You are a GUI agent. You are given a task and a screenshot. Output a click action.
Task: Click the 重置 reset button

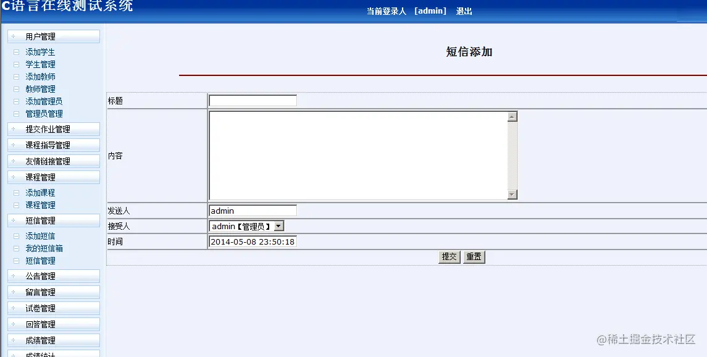pos(474,257)
